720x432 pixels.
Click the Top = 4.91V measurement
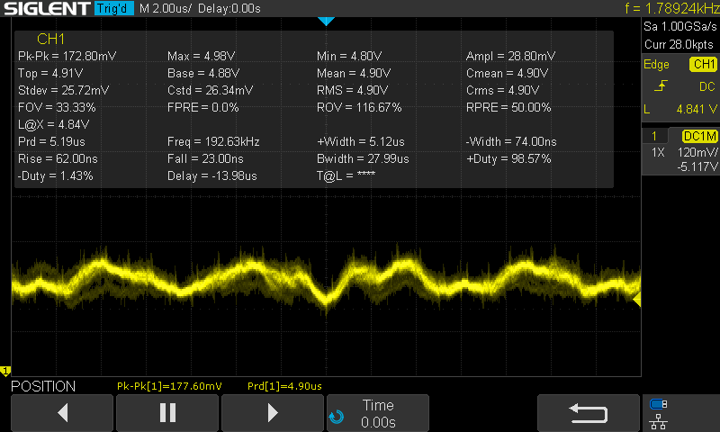coord(50,73)
